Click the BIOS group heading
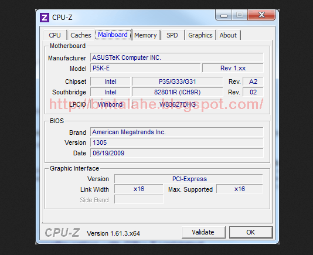313x255 pixels. 57,121
